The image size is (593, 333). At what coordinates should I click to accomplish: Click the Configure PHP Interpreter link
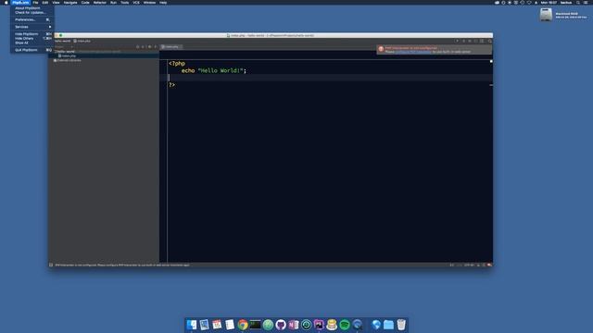(x=413, y=52)
